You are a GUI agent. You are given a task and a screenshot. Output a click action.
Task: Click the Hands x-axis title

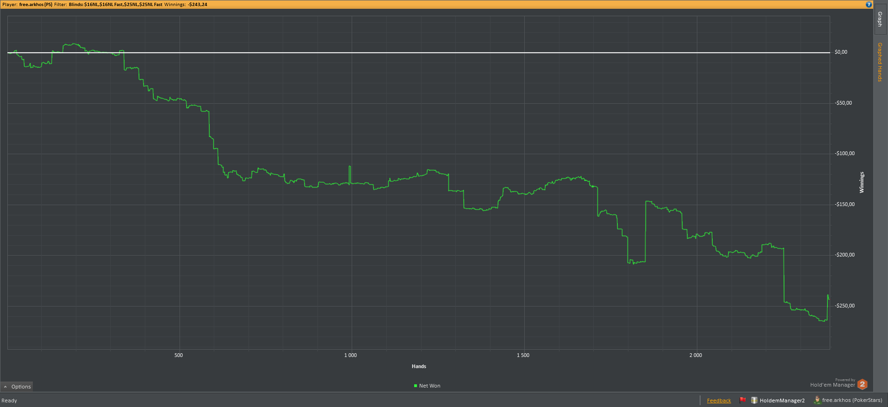[419, 366]
